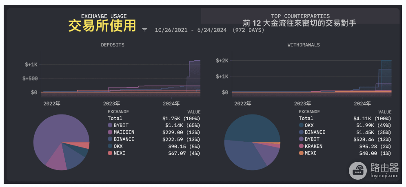Viewport: 406px width, 187px height.
Task: Switch to the Exchange Usage tab
Action: 104,16
